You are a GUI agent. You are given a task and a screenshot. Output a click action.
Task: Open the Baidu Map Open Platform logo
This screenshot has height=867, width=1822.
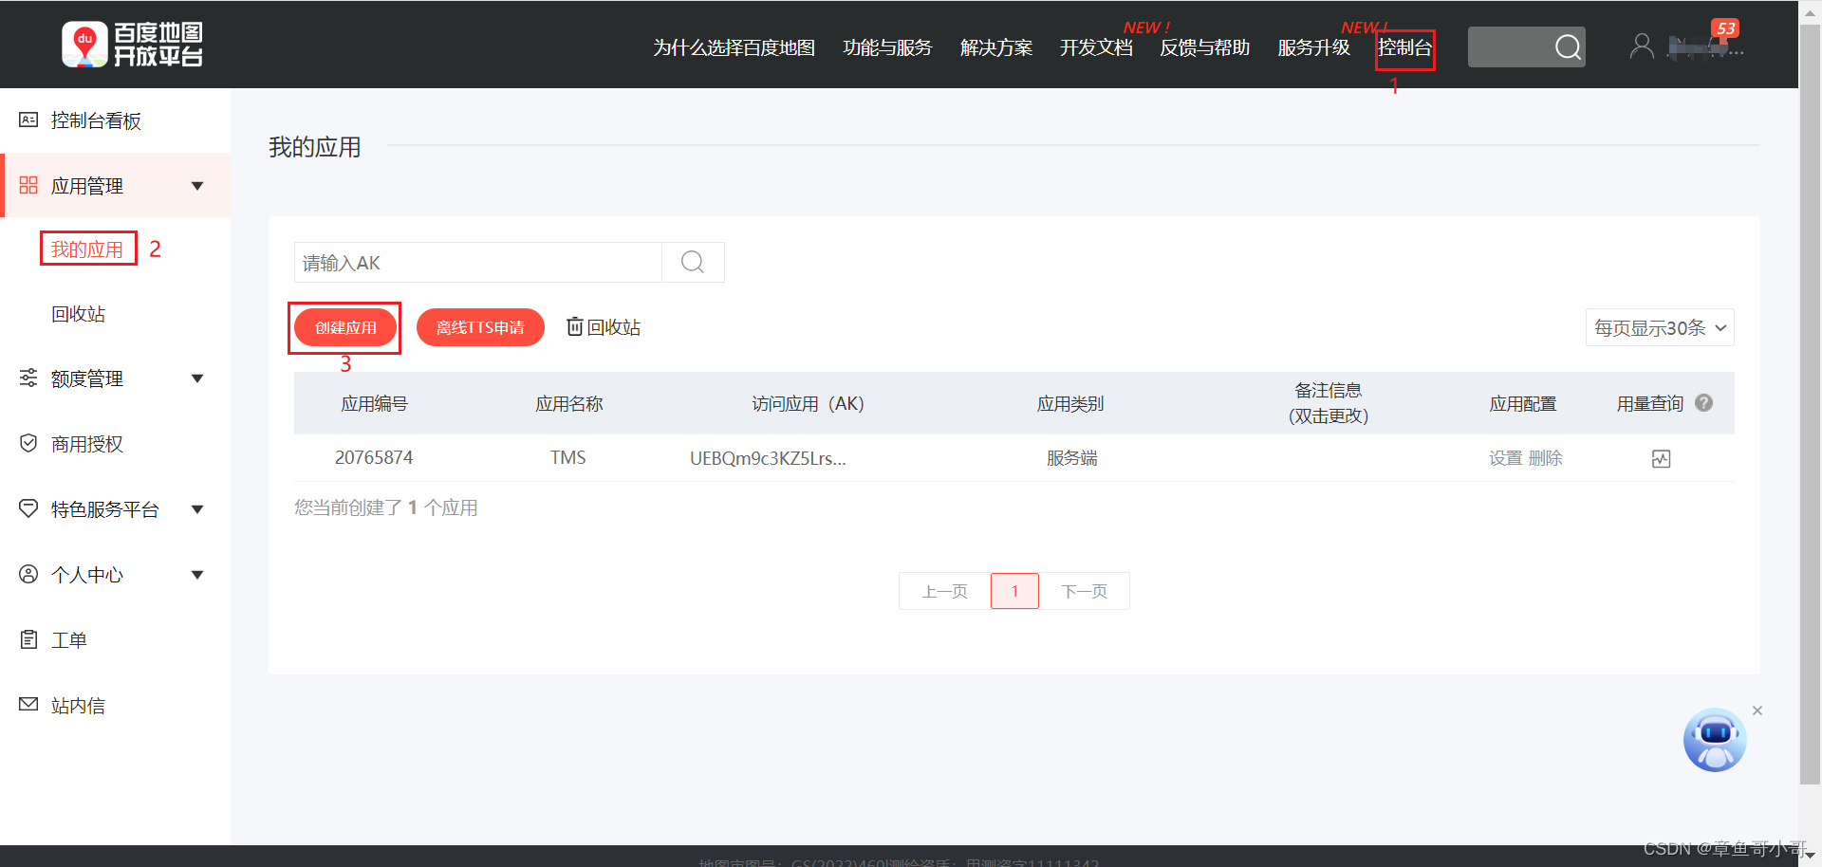(x=132, y=45)
